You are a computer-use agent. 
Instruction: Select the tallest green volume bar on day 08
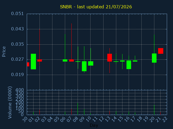(x=78, y=109)
